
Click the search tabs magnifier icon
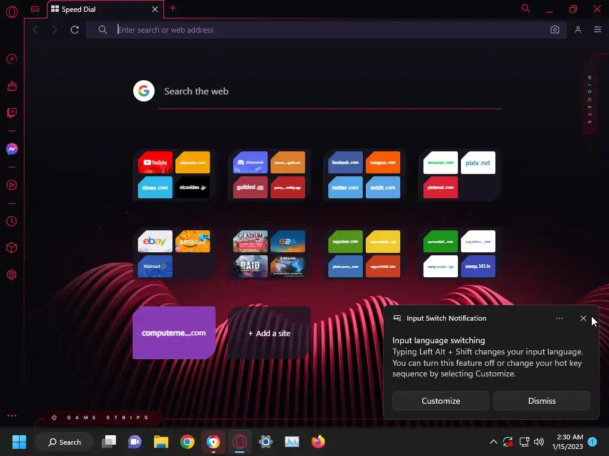[526, 8]
